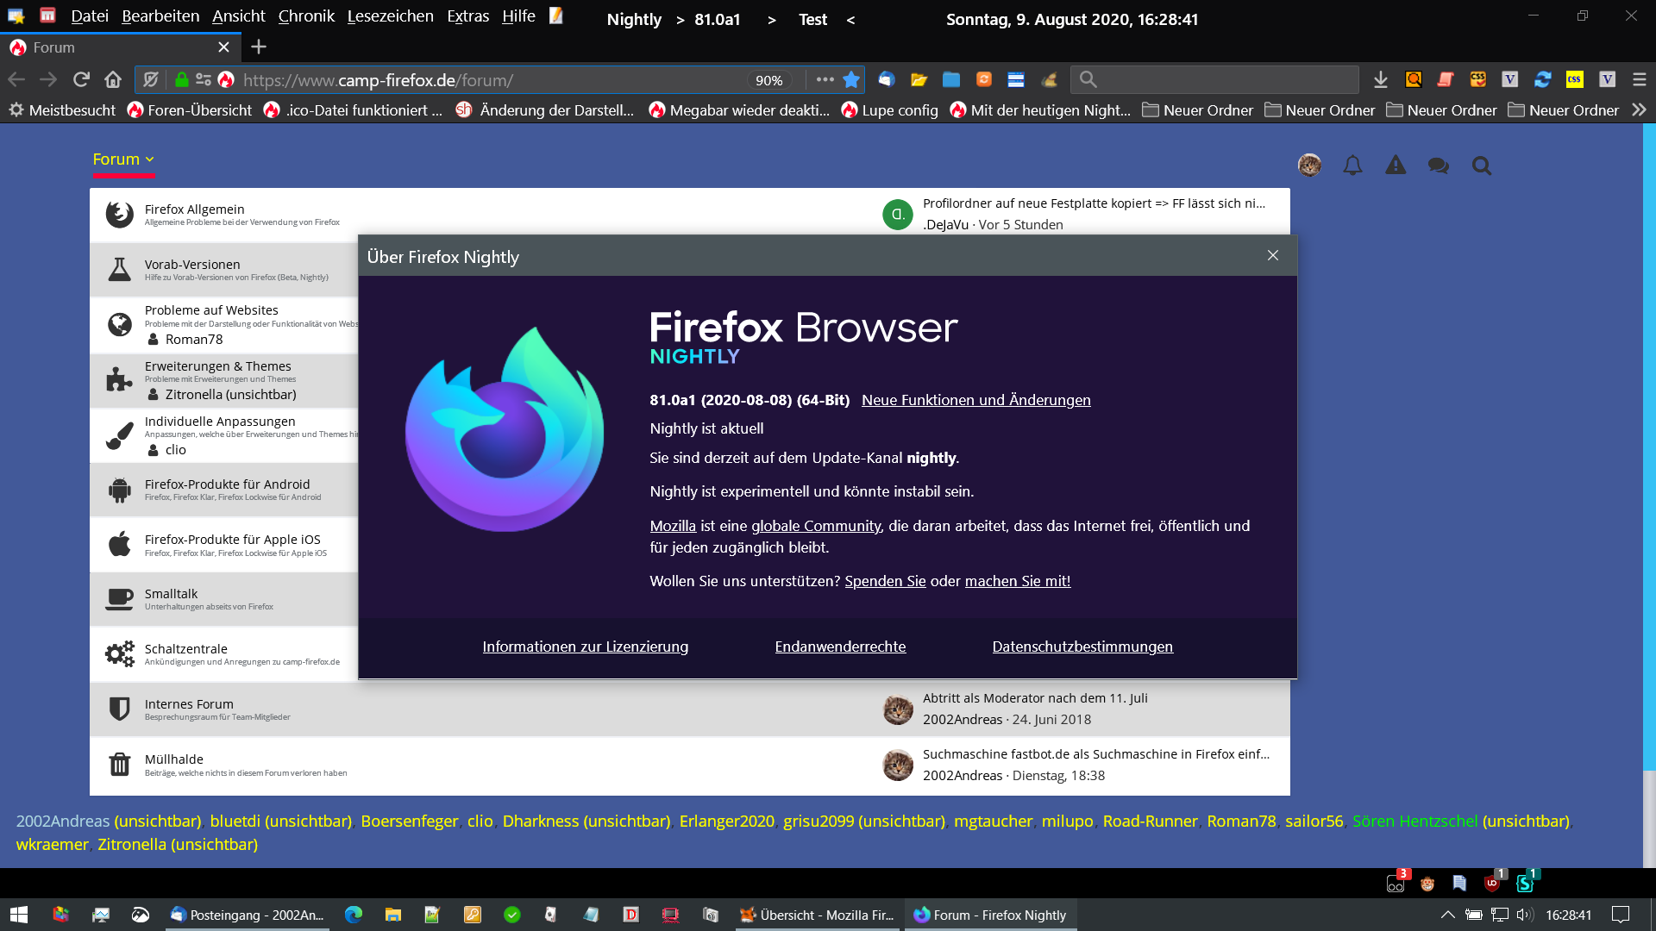Toggle tracking protection shield icon

(x=151, y=80)
